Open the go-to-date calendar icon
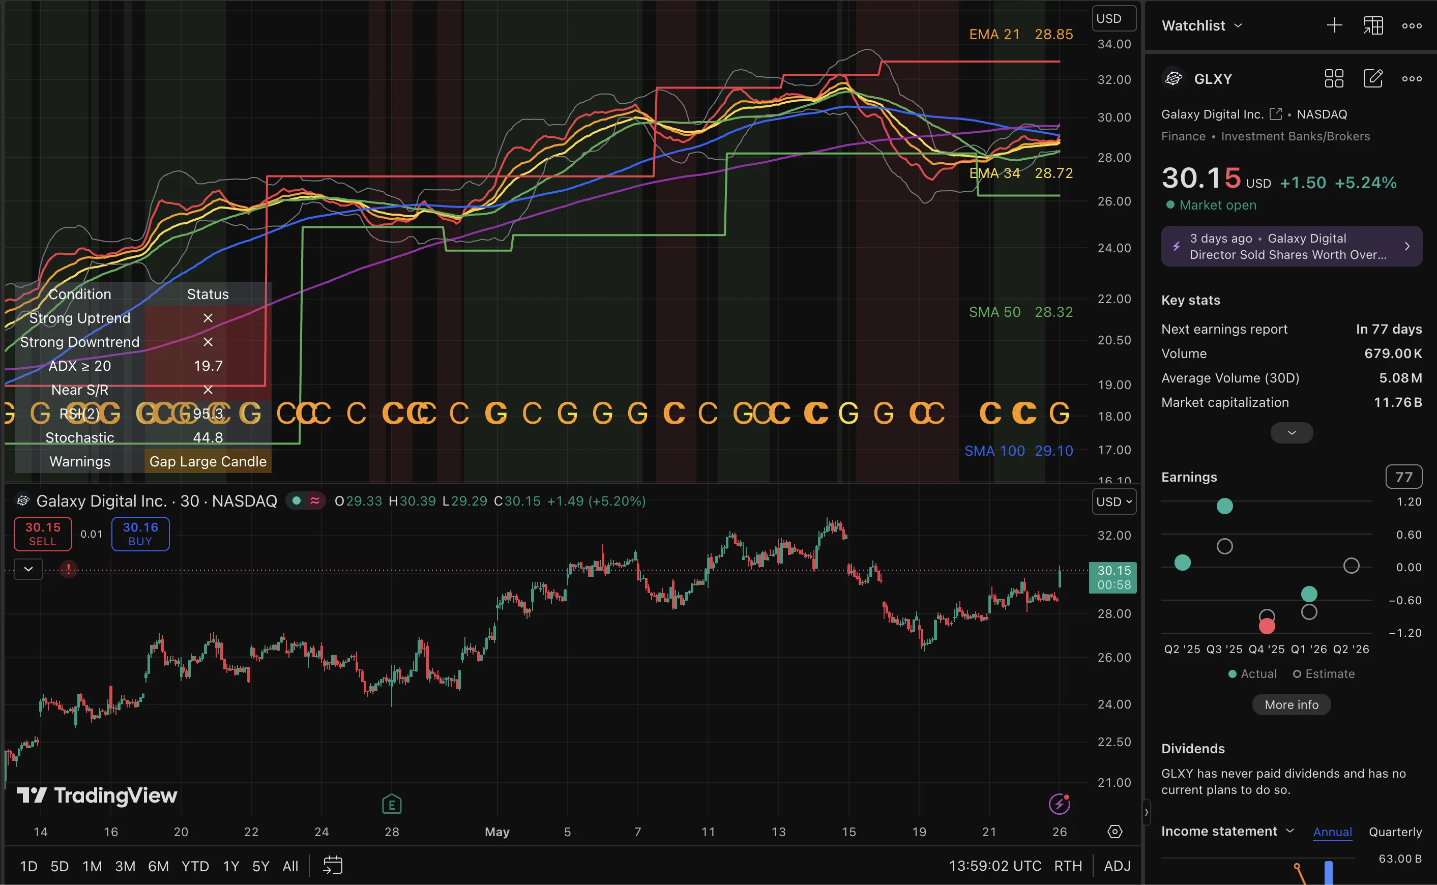This screenshot has width=1437, height=885. click(333, 865)
